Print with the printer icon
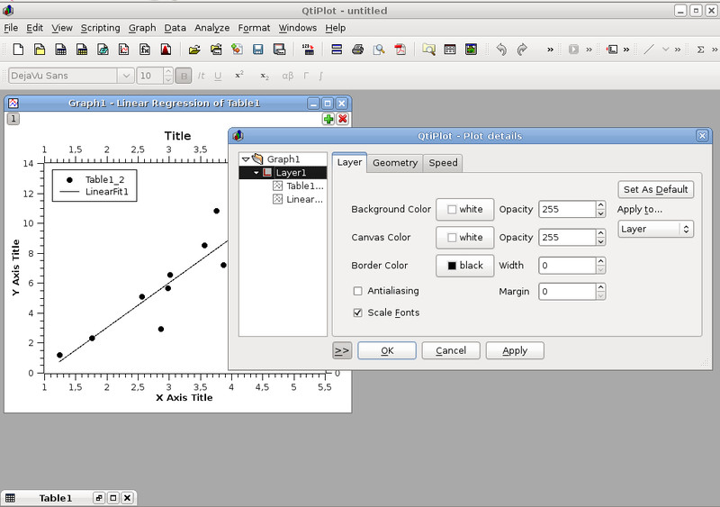The image size is (720, 507). pos(357,50)
